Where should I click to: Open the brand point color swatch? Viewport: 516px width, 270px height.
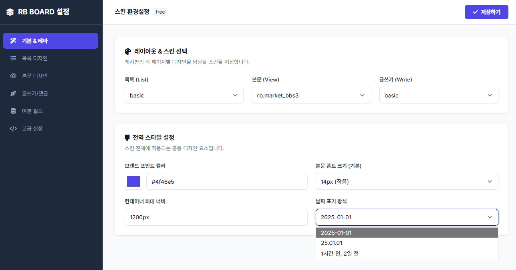pos(133,181)
